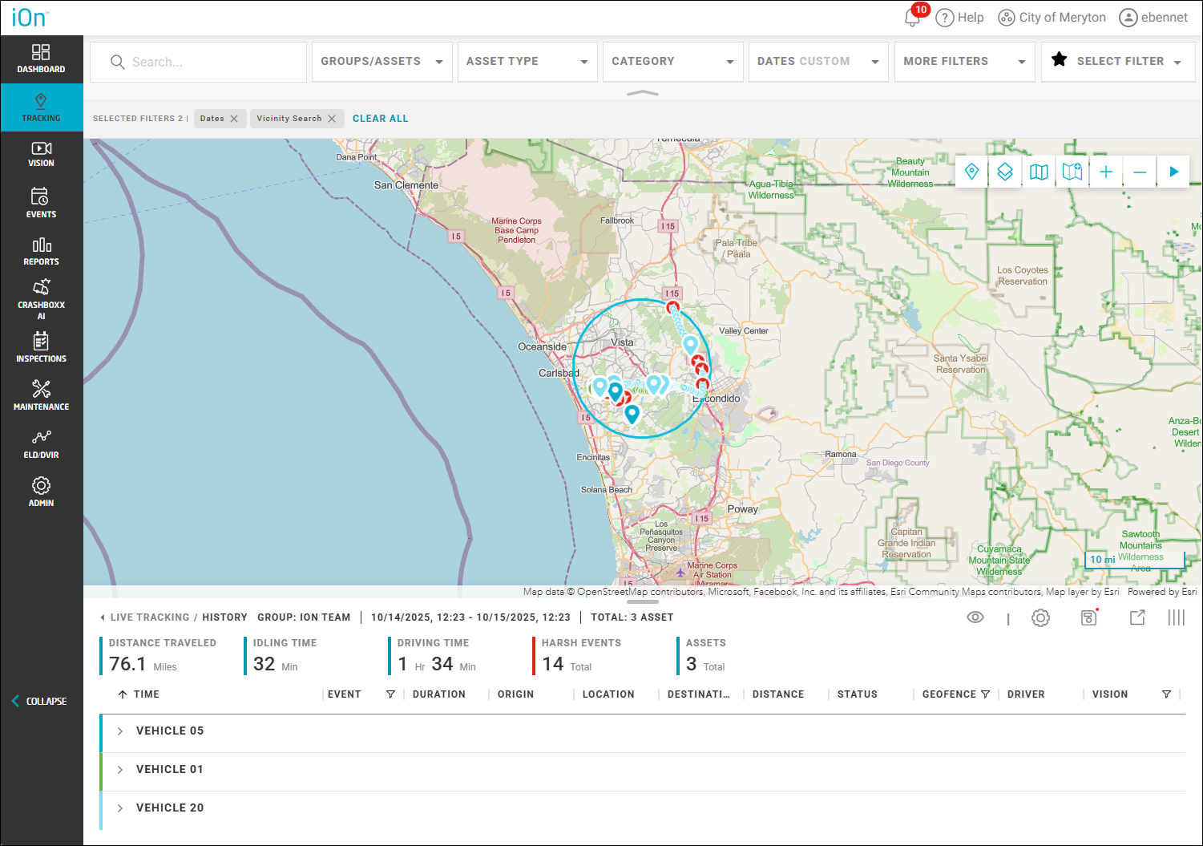Open the Vision camera section
Screen dimensions: 1203x846
41,155
